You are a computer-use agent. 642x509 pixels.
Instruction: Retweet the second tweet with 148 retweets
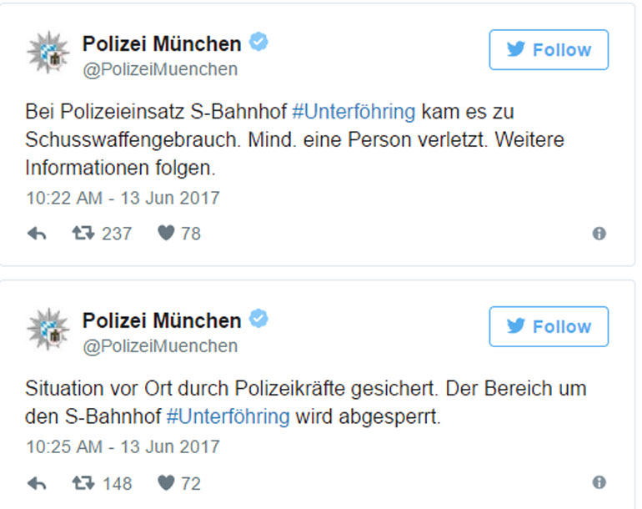point(83,483)
